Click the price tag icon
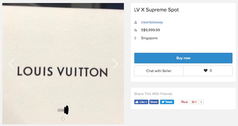Viewport: 238px width, 126px height. pyautogui.click(x=136, y=30)
